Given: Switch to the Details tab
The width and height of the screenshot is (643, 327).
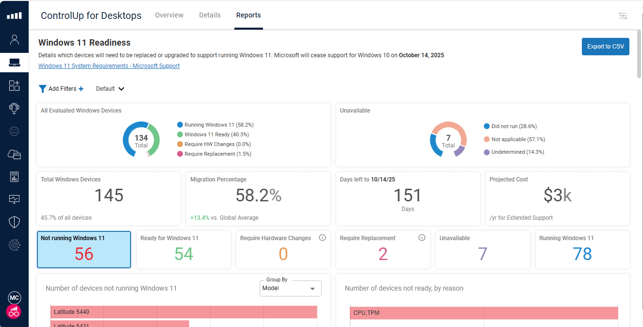Looking at the screenshot, I should click(x=210, y=15).
